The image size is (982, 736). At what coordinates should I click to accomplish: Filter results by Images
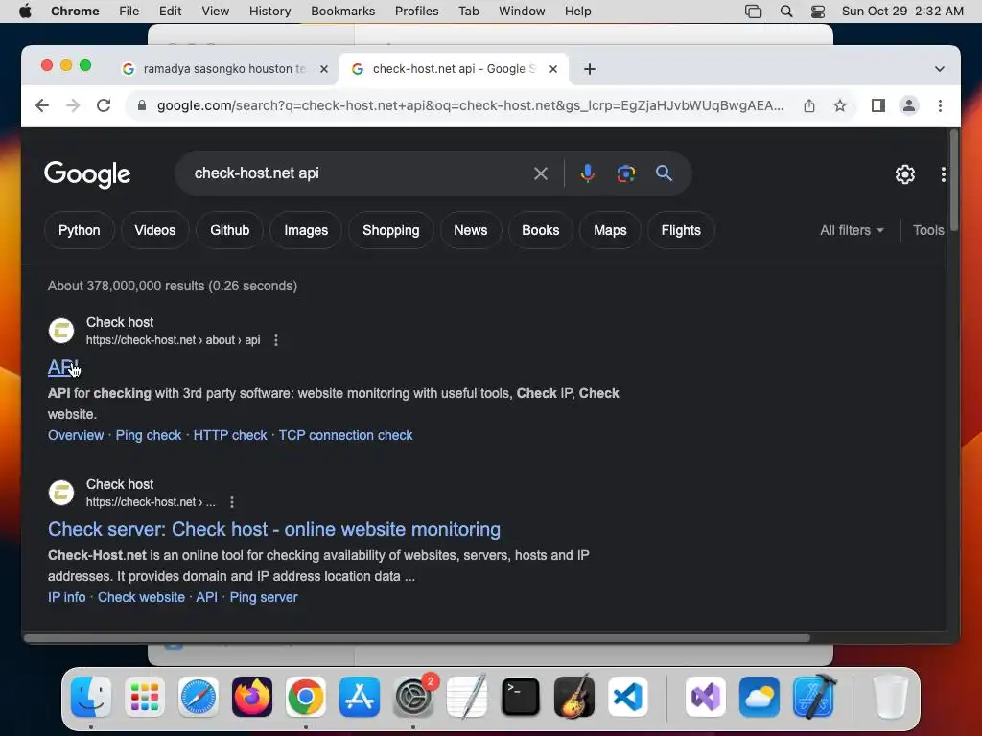[x=306, y=230]
